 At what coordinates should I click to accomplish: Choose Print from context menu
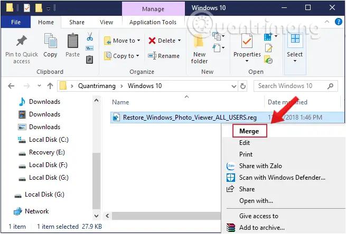(x=246, y=154)
